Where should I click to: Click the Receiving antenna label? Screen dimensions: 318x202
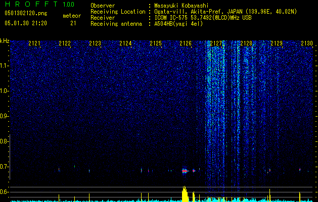point(116,24)
